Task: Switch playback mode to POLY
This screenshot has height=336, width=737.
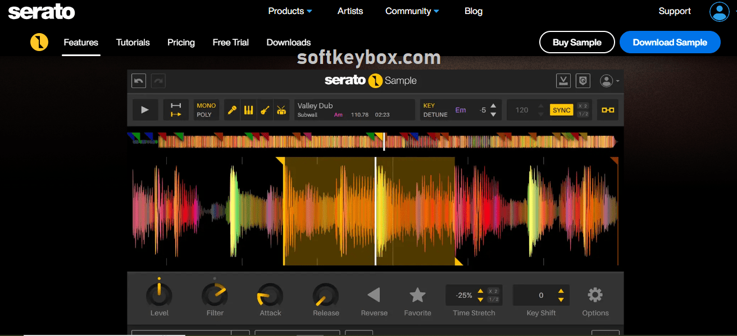Action: click(206, 114)
